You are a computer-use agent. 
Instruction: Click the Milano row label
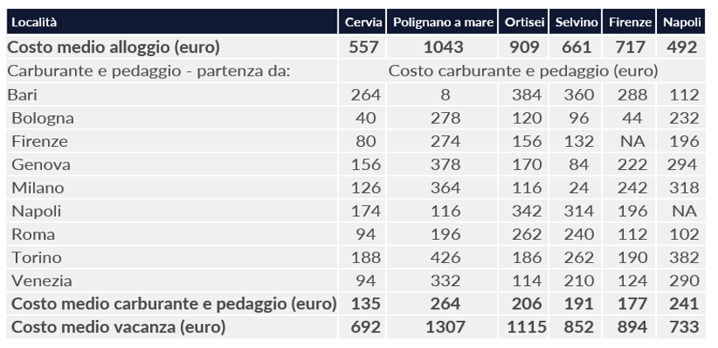tap(38, 187)
